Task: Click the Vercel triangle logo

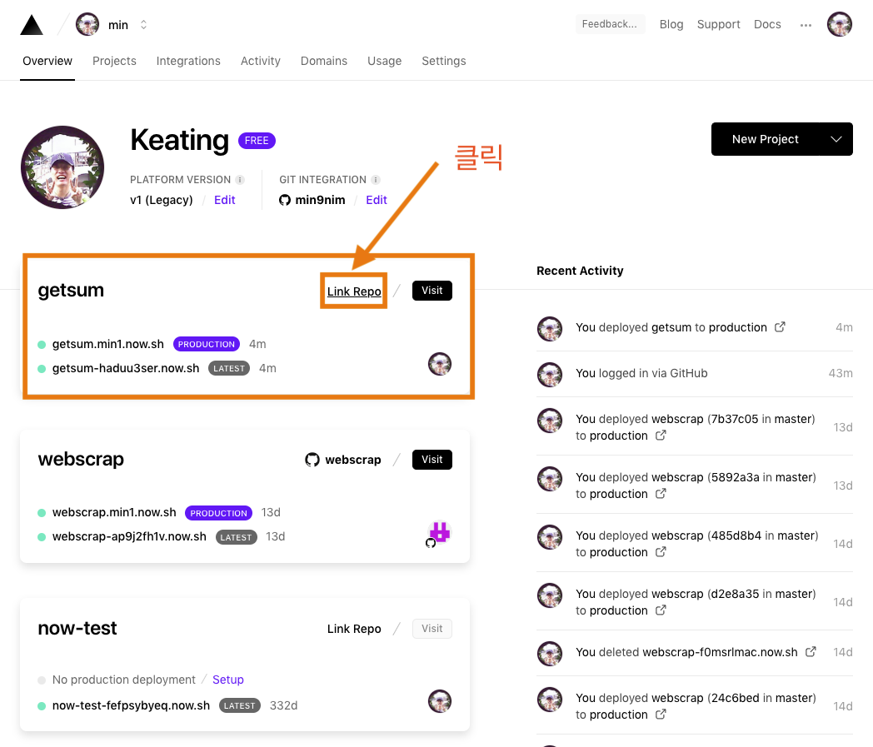Action: 32,25
